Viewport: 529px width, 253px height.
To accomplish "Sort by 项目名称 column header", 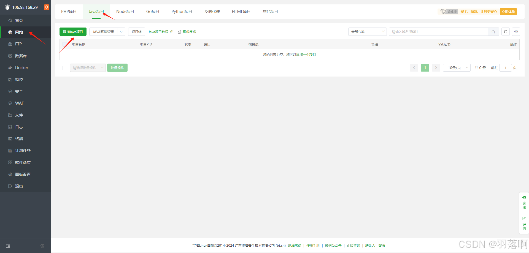I will [x=79, y=44].
